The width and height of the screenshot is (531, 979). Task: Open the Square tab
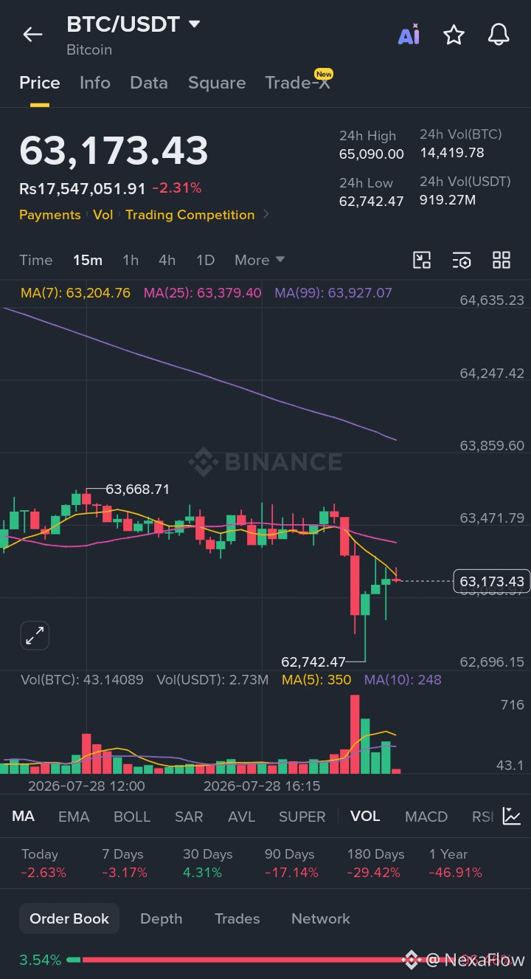[217, 83]
